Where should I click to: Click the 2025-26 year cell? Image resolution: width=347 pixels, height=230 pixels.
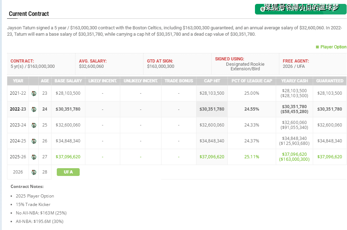click(x=18, y=157)
